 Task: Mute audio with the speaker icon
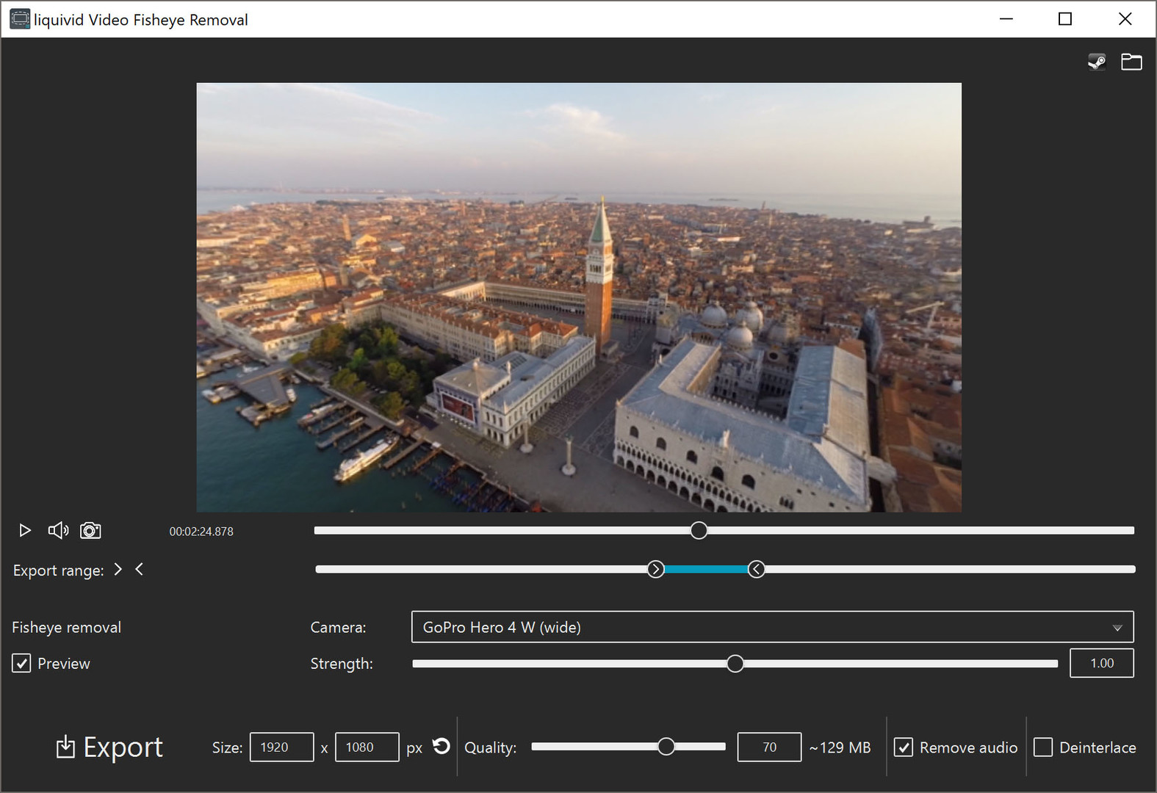[x=58, y=530]
